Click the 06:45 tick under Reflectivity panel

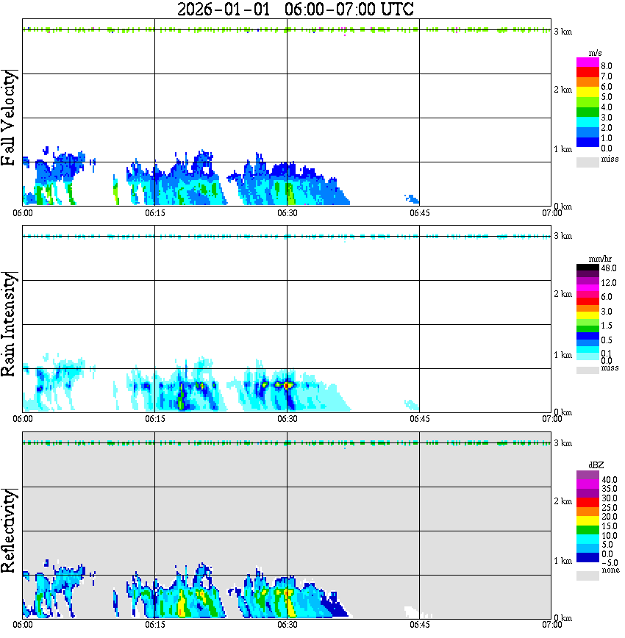pyautogui.click(x=420, y=625)
